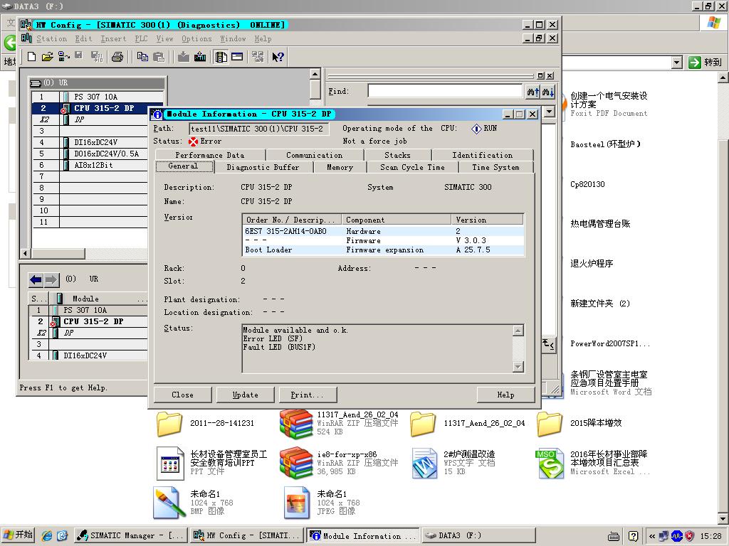Switch to the Memory tab

coord(340,167)
